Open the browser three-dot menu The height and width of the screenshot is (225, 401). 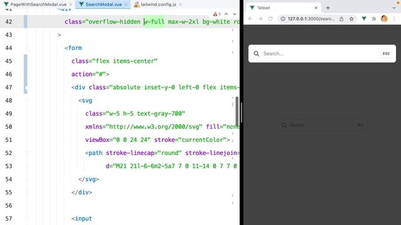[x=394, y=19]
